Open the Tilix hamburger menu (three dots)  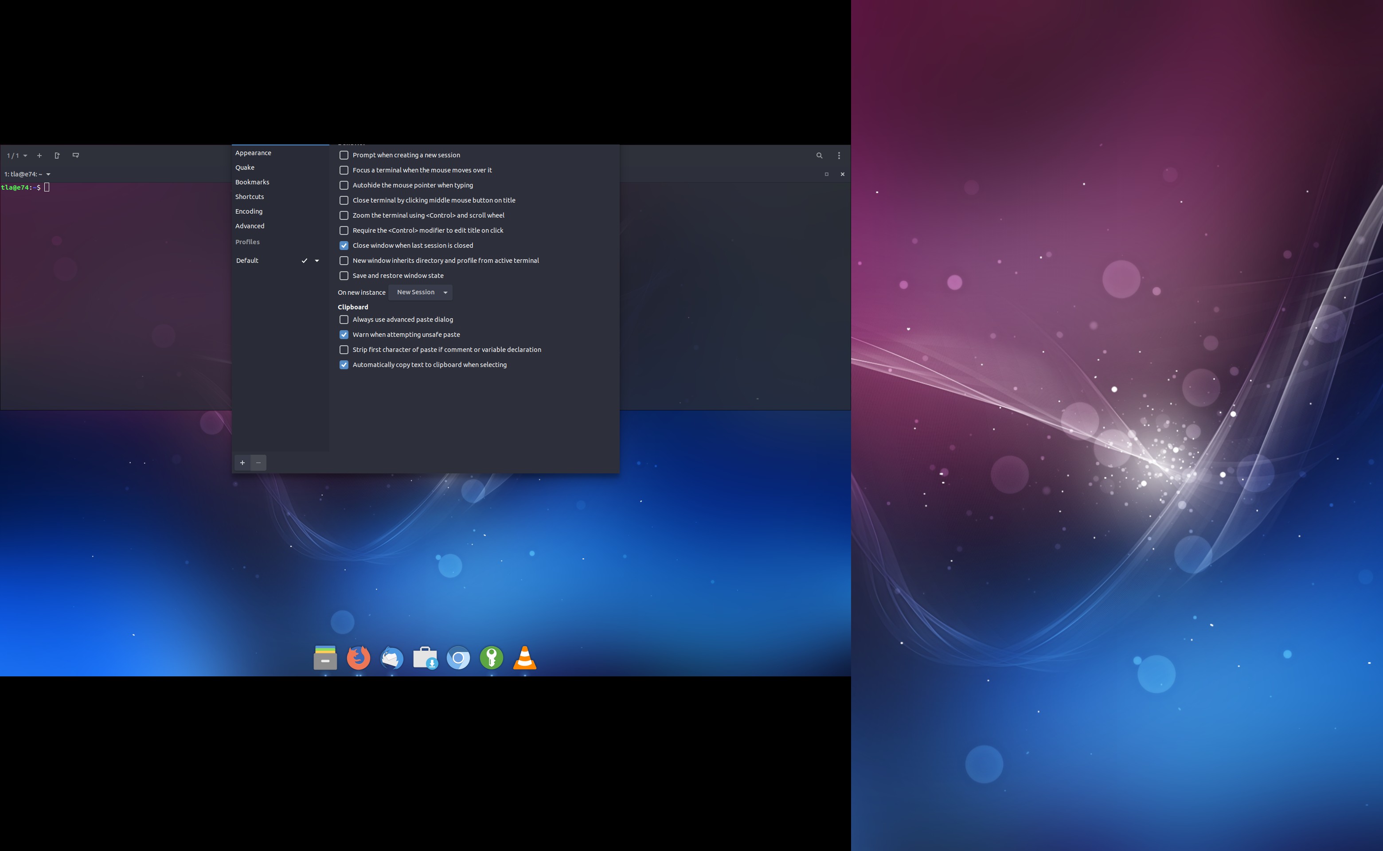[839, 155]
